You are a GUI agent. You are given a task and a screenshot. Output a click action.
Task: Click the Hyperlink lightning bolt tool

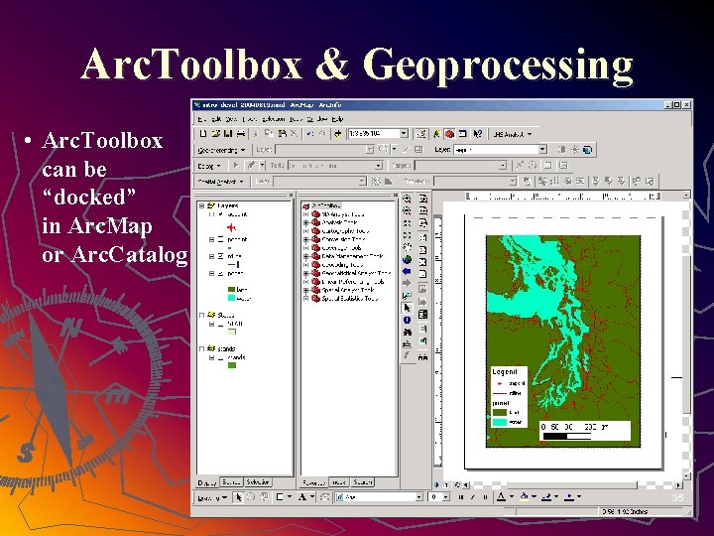coord(408,356)
